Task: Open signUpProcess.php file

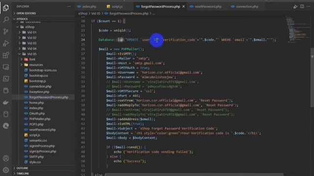Action: click(x=43, y=151)
